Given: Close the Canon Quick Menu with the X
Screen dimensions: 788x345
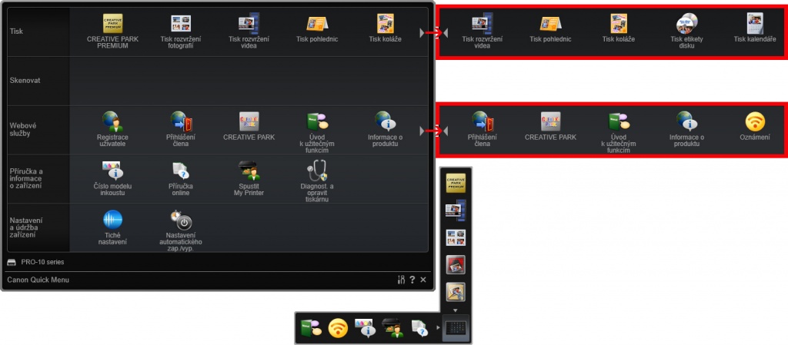Looking at the screenshot, I should tap(423, 280).
